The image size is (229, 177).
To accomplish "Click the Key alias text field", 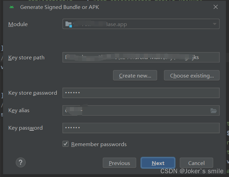I will 141,110.
